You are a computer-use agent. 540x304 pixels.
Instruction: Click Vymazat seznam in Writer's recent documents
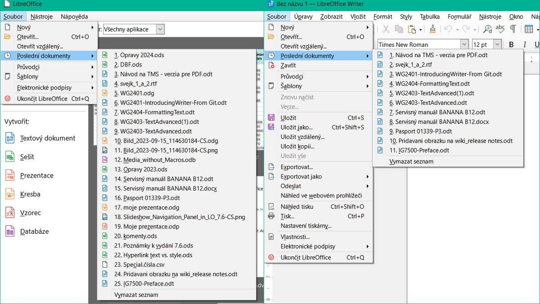point(411,161)
